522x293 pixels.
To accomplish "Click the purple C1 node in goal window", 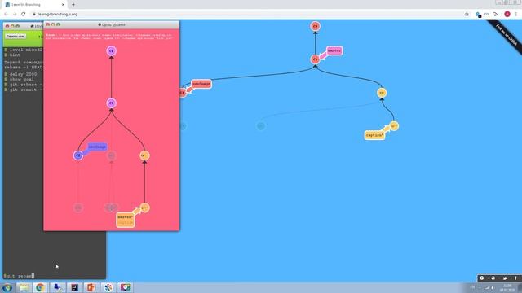I will tap(112, 103).
